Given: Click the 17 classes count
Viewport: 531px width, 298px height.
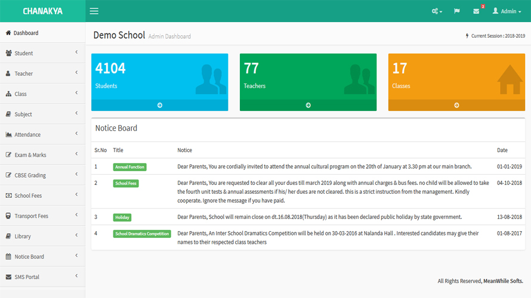Looking at the screenshot, I should point(400,69).
